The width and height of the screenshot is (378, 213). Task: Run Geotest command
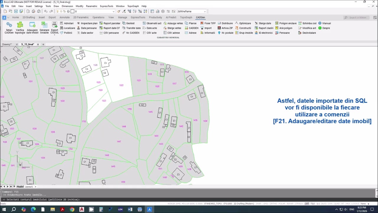click(128, 23)
